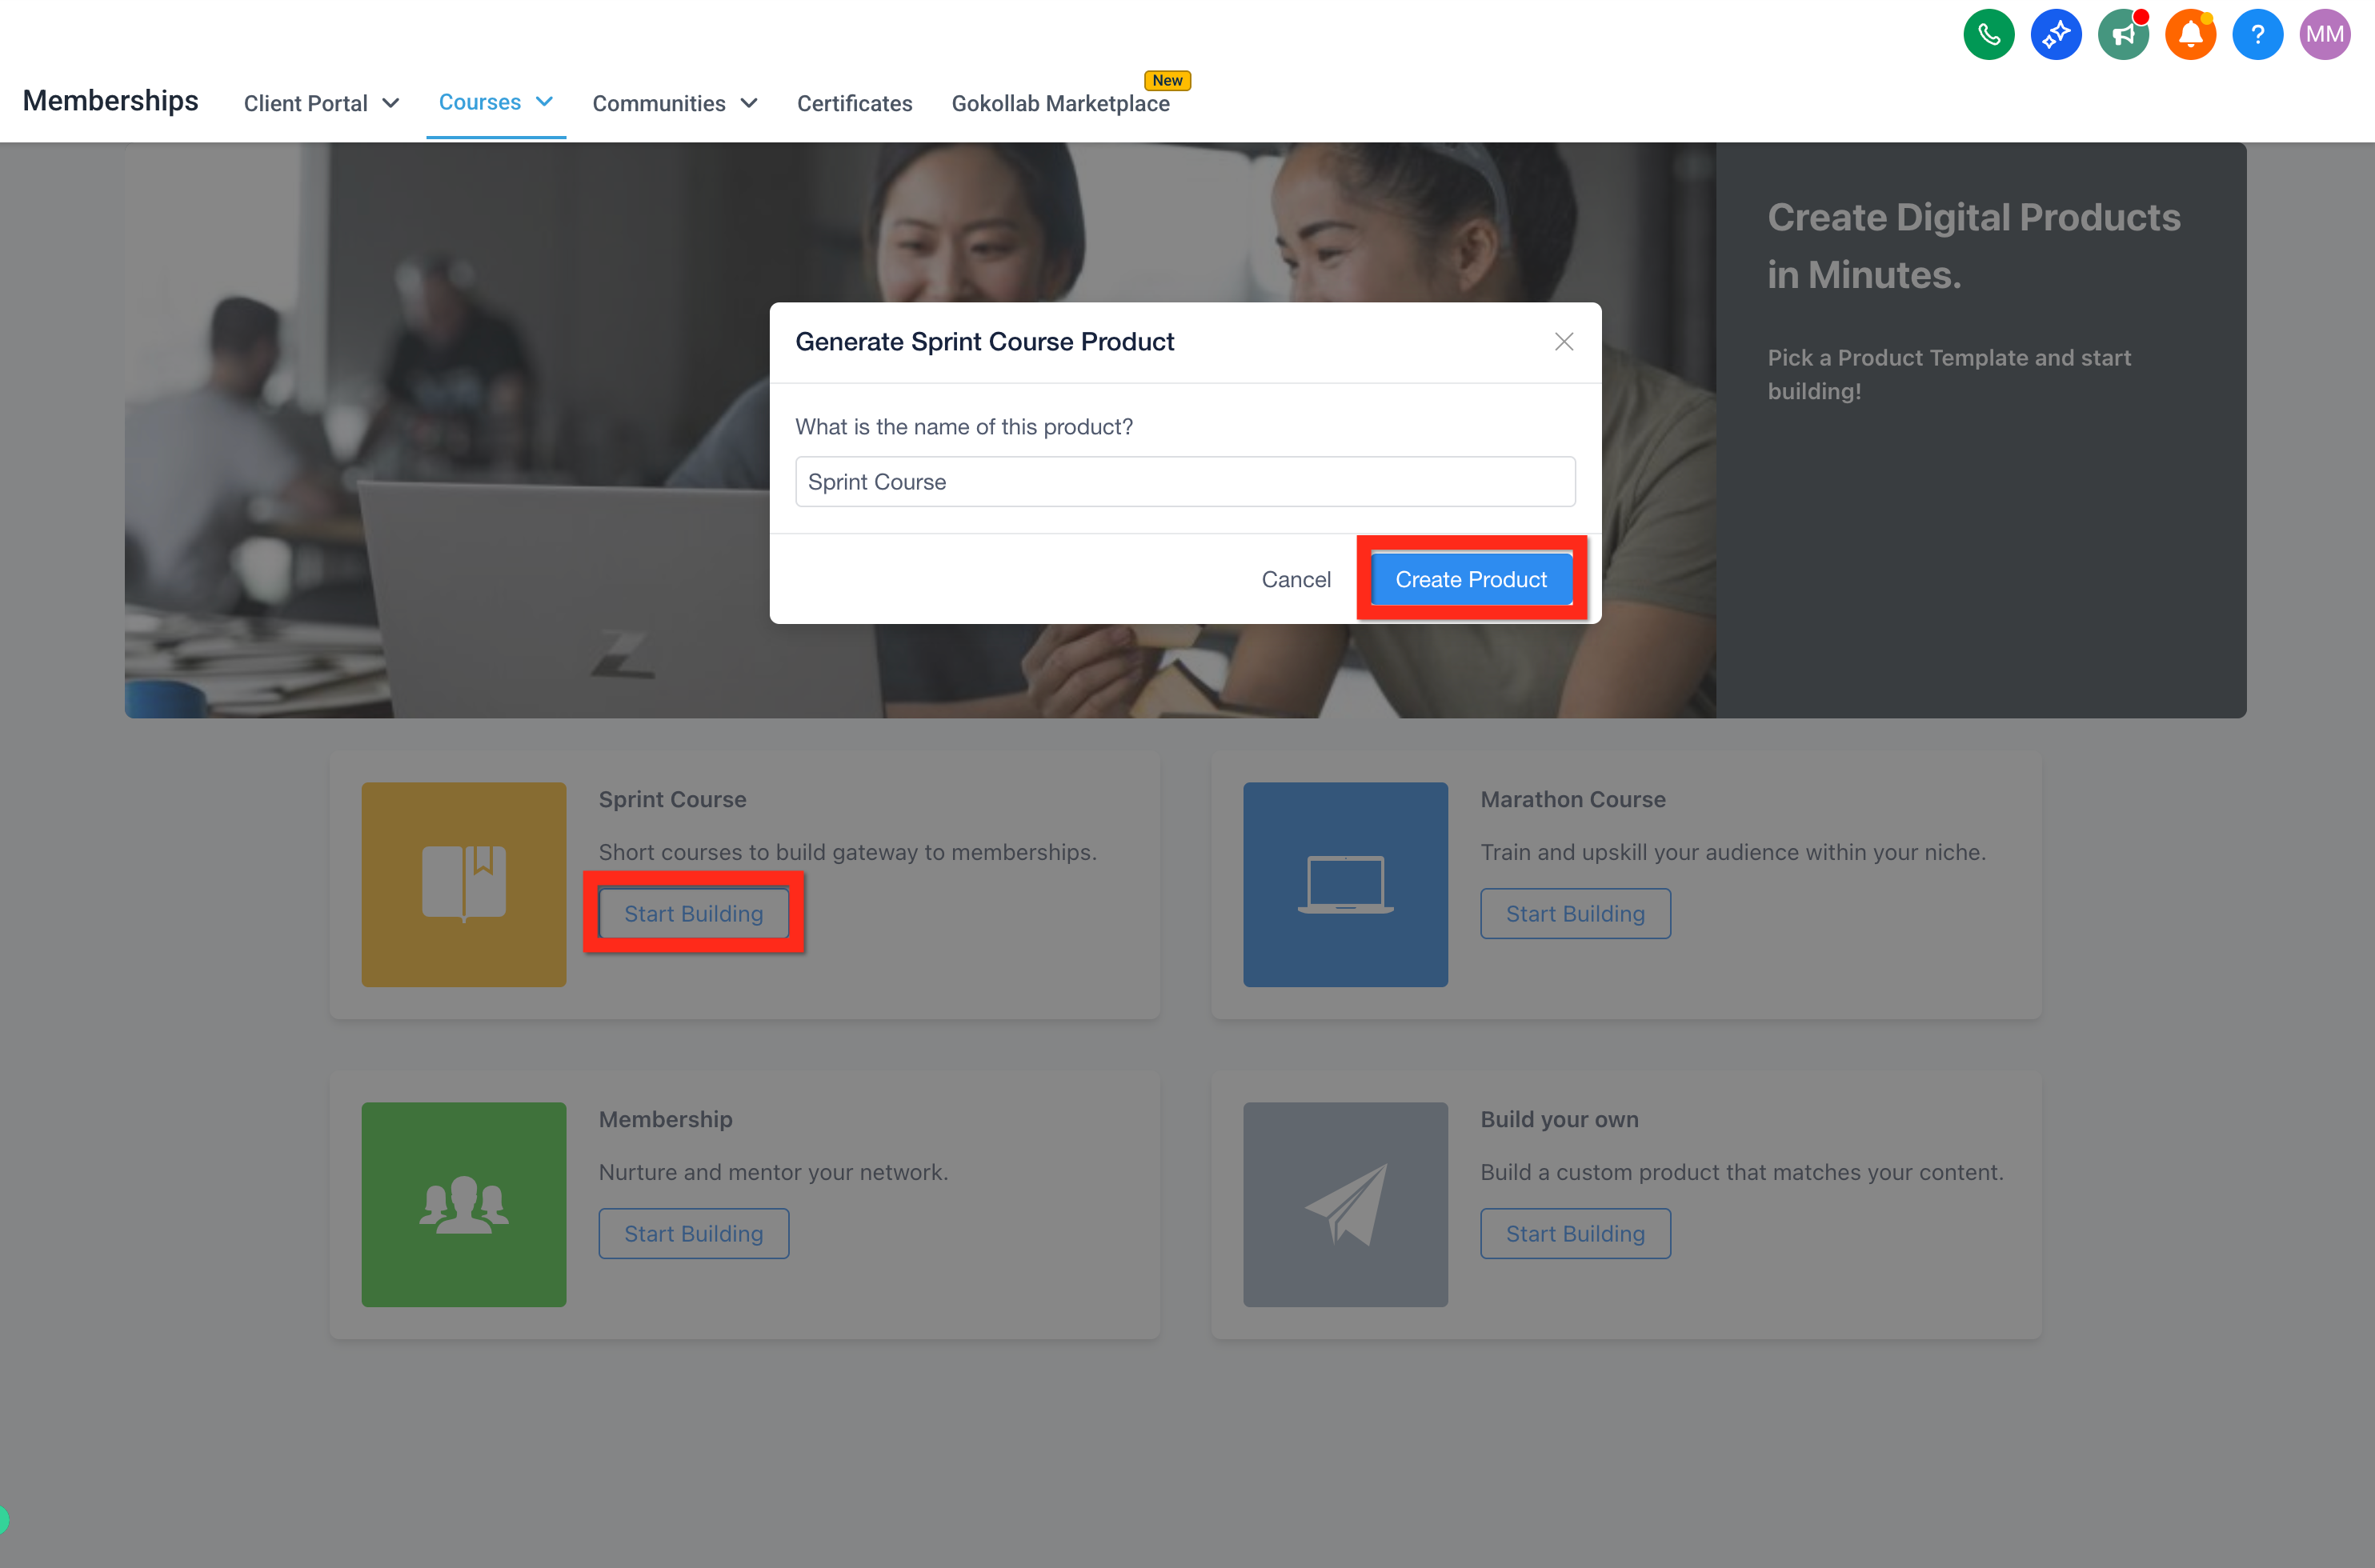This screenshot has height=1568, width=2375.
Task: Go to Gokollab Marketplace tab
Action: (x=1060, y=103)
